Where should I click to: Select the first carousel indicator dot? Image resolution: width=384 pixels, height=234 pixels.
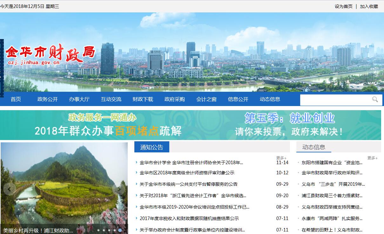click(x=98, y=230)
